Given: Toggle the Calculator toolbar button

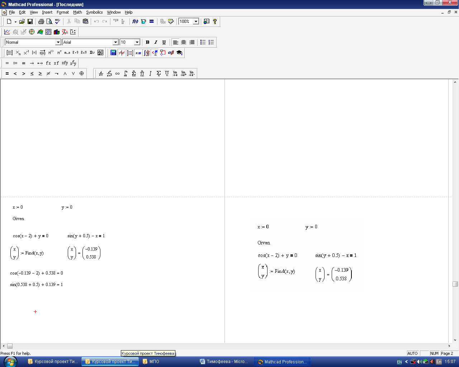Looking at the screenshot, I should [x=113, y=53].
